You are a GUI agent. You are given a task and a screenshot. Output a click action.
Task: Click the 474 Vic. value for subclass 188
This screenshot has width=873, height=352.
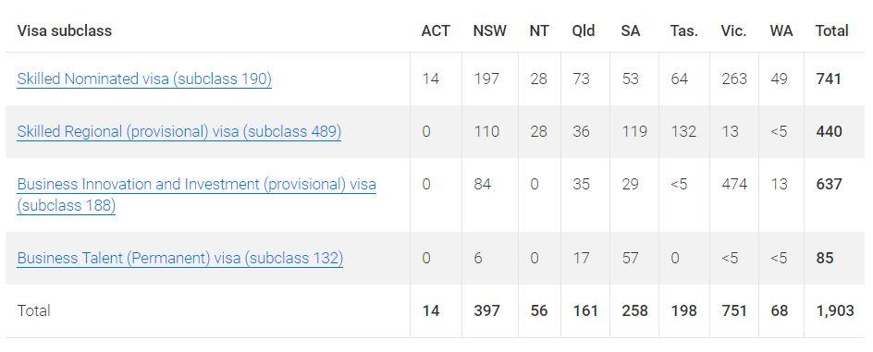click(733, 184)
